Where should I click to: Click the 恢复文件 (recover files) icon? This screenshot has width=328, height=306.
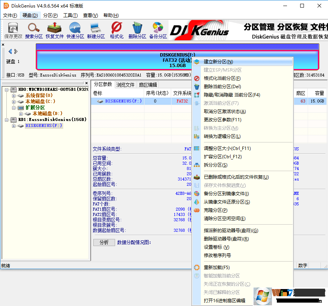(55, 30)
